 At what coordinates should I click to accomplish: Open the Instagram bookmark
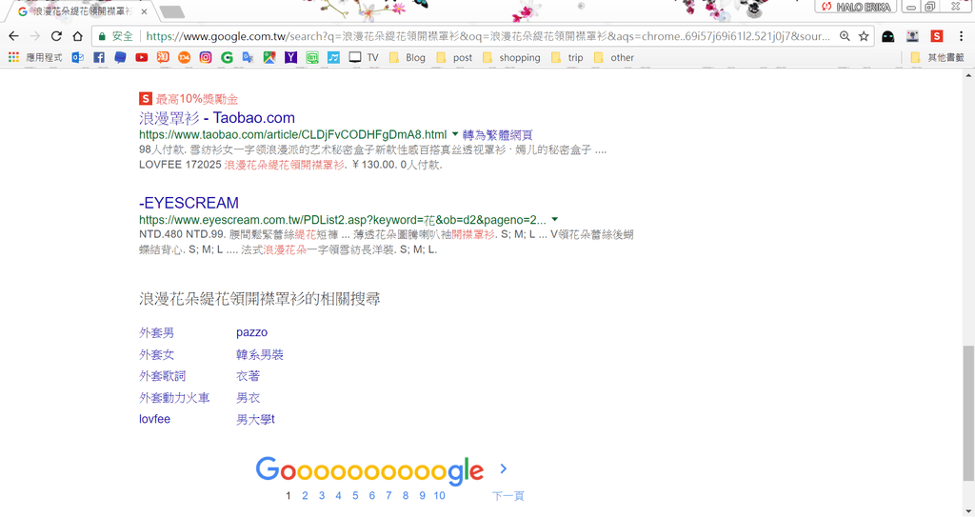point(206,57)
